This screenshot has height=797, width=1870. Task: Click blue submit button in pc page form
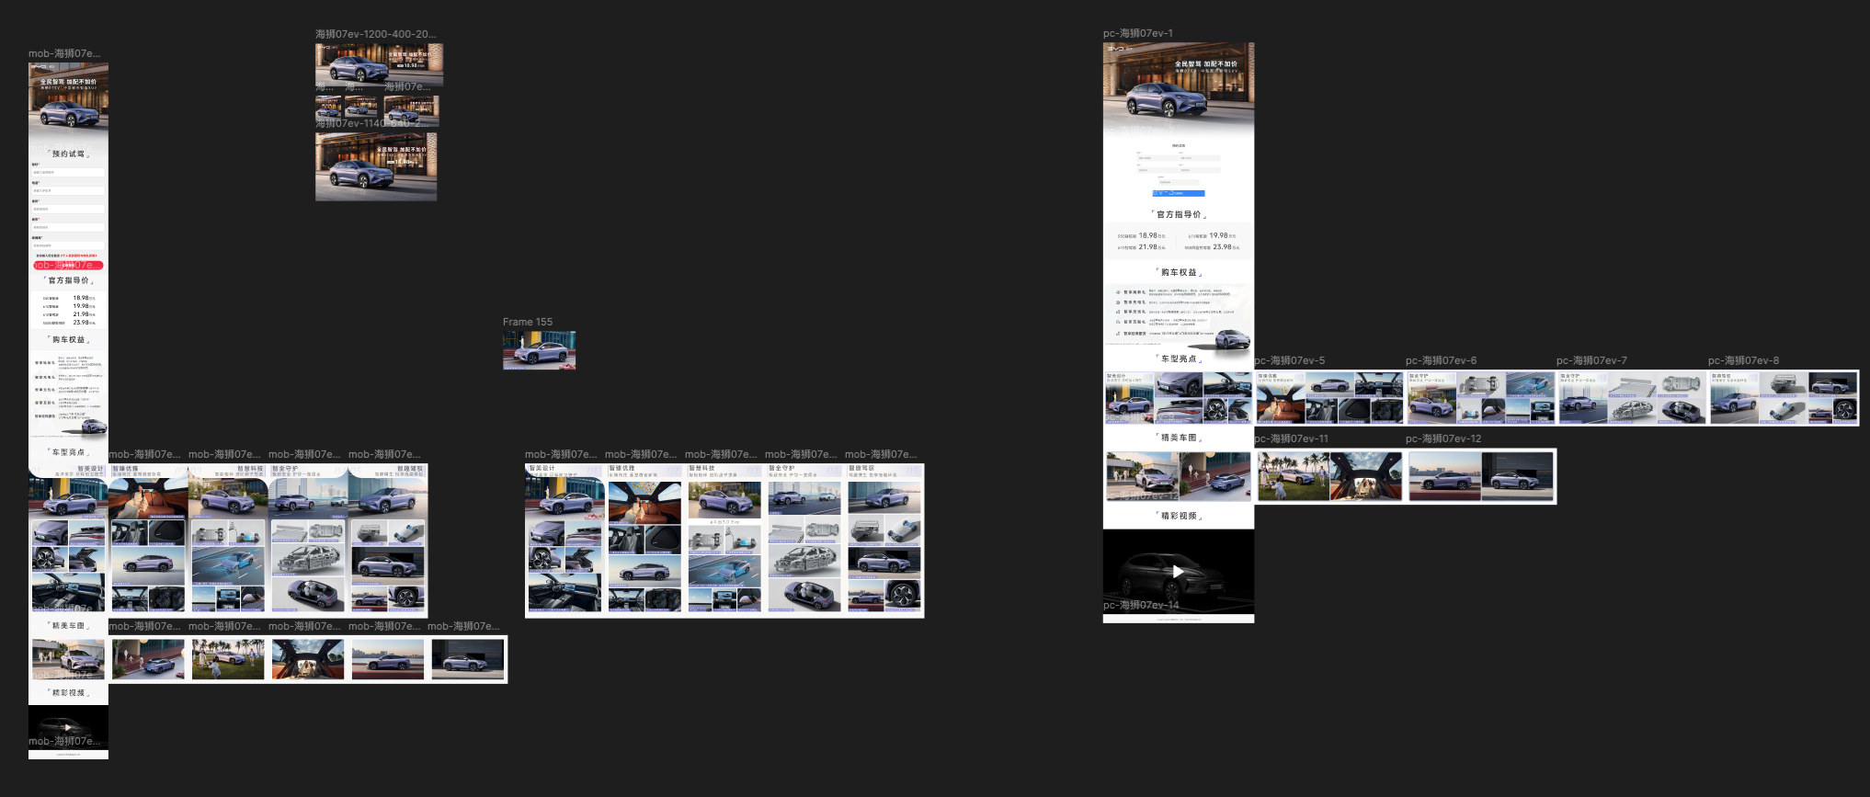point(1179,193)
